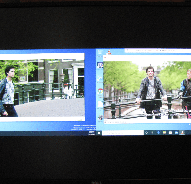Launch Microsoft Edge from the taskbar
The image size is (191, 184).
(x=158, y=132)
